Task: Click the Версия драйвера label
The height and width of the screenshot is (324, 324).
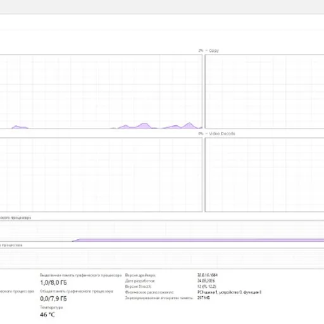Action: [x=140, y=275]
